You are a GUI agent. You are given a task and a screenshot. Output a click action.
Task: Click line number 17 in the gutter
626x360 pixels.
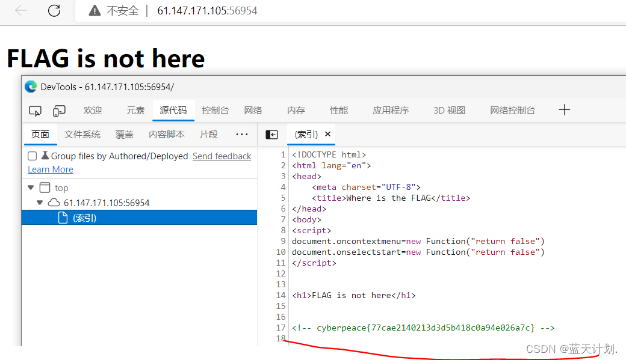click(280, 328)
